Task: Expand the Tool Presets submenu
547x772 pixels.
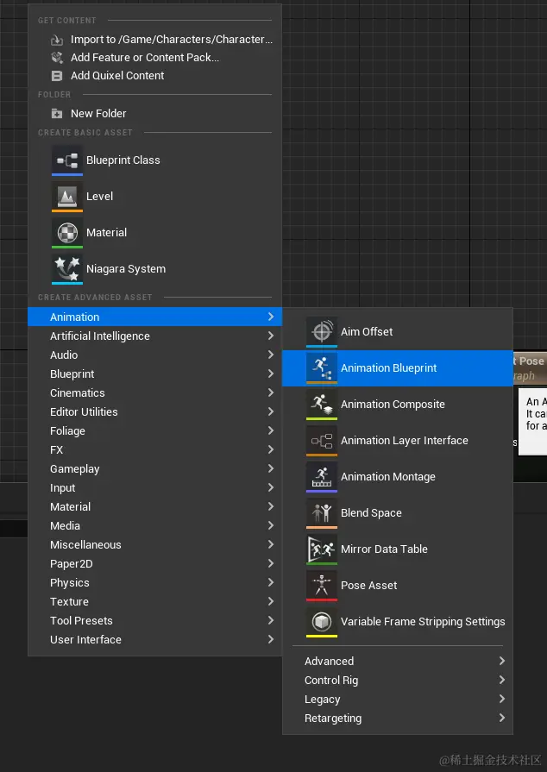Action: (x=154, y=620)
